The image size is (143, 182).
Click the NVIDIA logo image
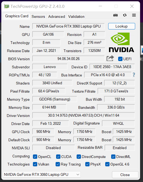[121, 42]
